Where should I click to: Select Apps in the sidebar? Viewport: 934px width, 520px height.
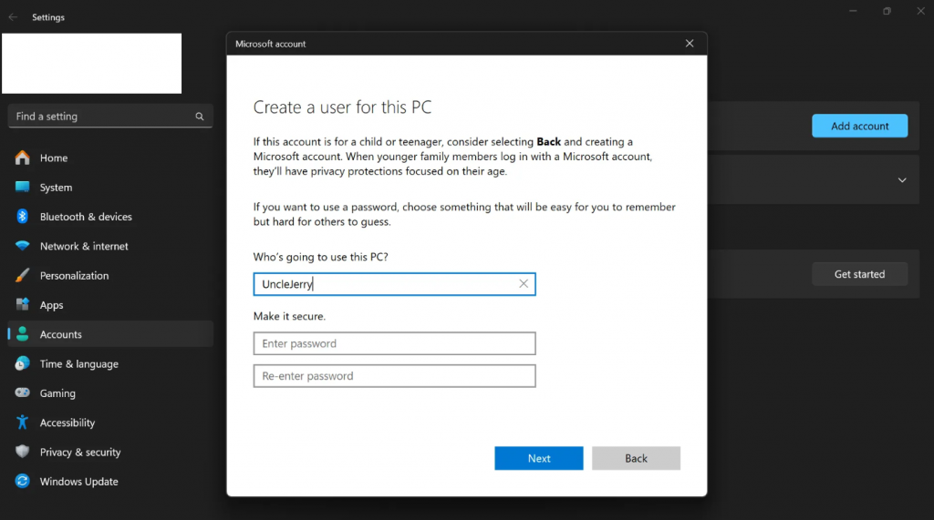tap(110, 304)
